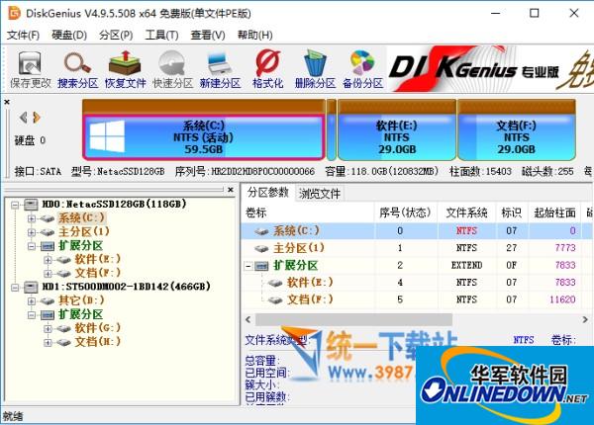Open the 帮助(H) menu
This screenshot has width=594, height=425.
coord(255,36)
